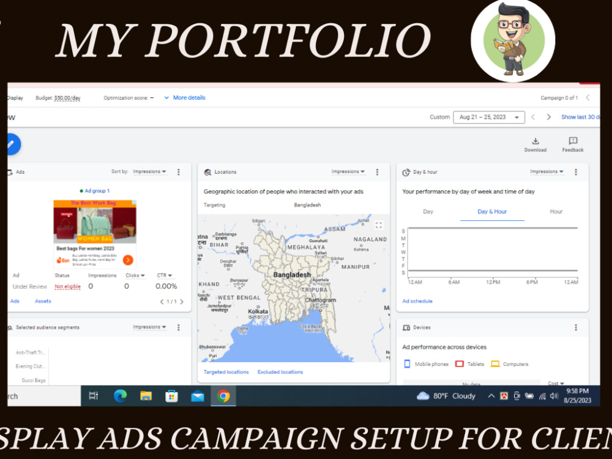Click the Gucci Bags audience segment

pyautogui.click(x=34, y=380)
